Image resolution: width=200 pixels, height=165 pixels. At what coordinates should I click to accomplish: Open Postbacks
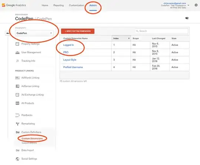coord(27,115)
